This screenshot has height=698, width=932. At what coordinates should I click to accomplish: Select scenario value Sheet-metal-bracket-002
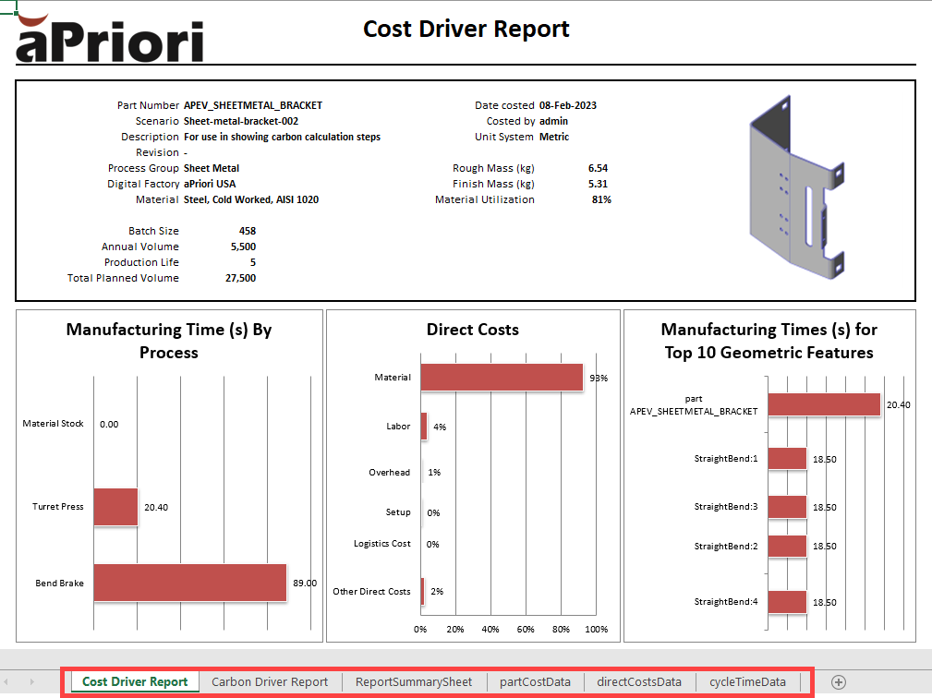(241, 121)
